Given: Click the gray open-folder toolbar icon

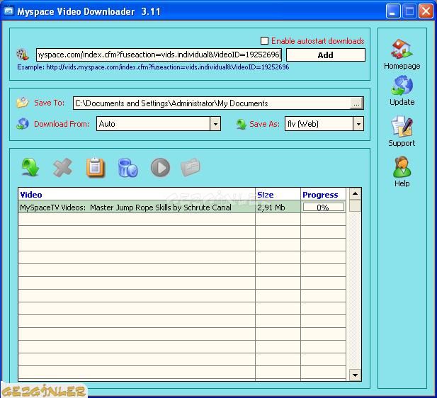Looking at the screenshot, I should [191, 167].
